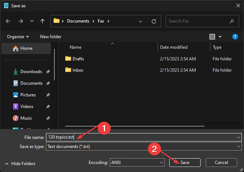244x172 pixels.
Task: Select the Fax breadcrumb
Action: pyautogui.click(x=101, y=21)
